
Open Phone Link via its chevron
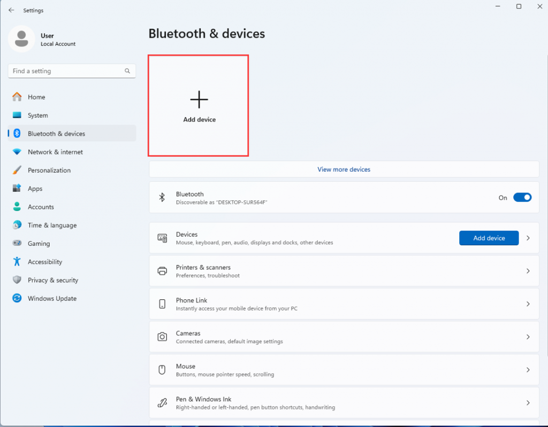[528, 304]
